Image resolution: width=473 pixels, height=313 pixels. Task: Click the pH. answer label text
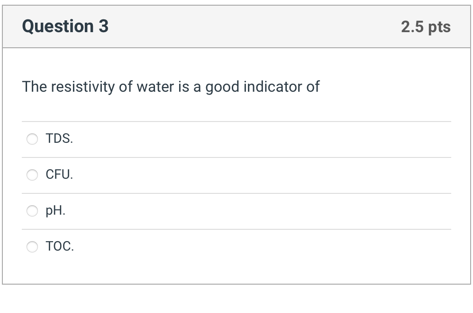tap(55, 211)
